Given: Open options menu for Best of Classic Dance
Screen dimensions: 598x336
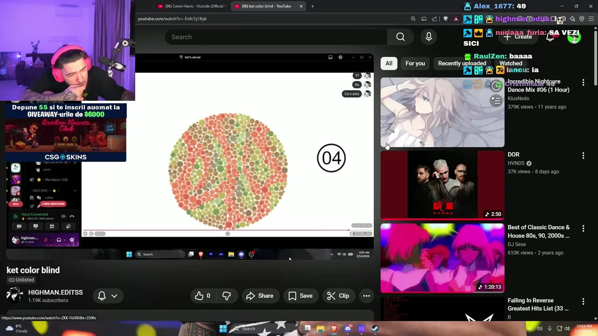Looking at the screenshot, I should 583,228.
